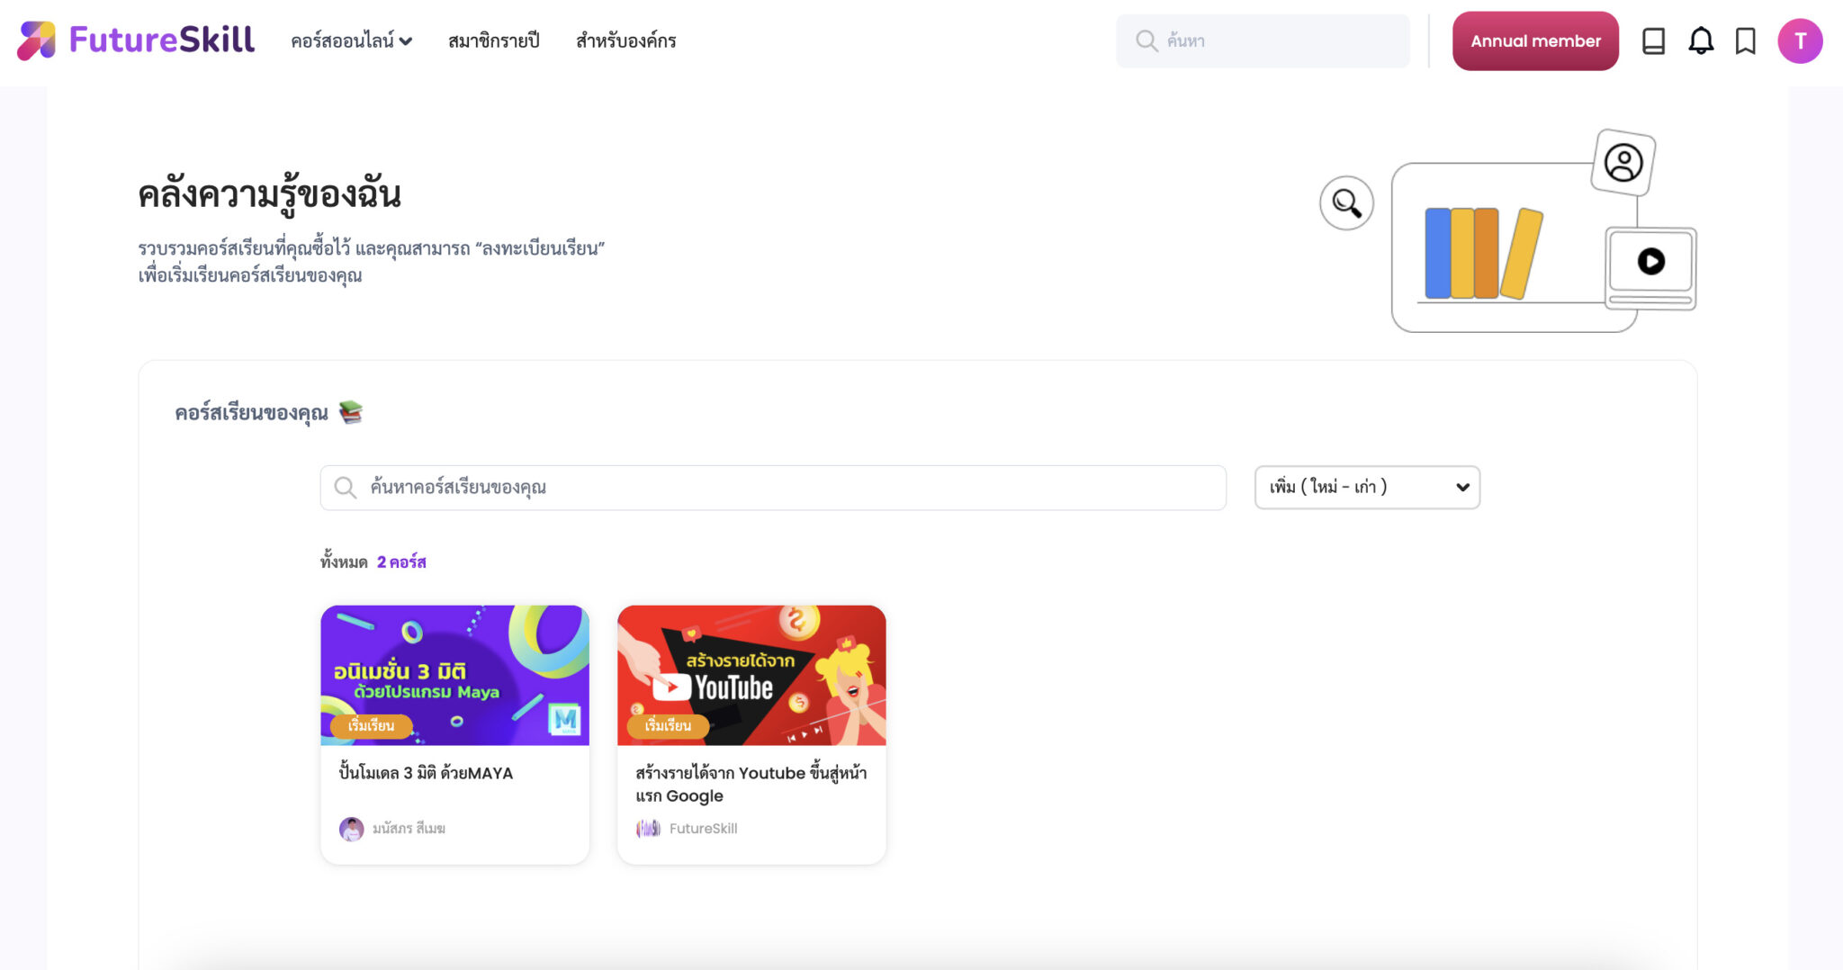Open notifications via the bell icon
The image size is (1843, 970).
pyautogui.click(x=1701, y=40)
